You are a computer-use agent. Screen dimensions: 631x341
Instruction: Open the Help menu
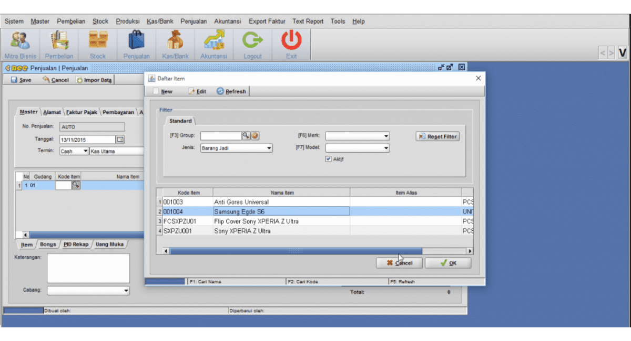359,22
